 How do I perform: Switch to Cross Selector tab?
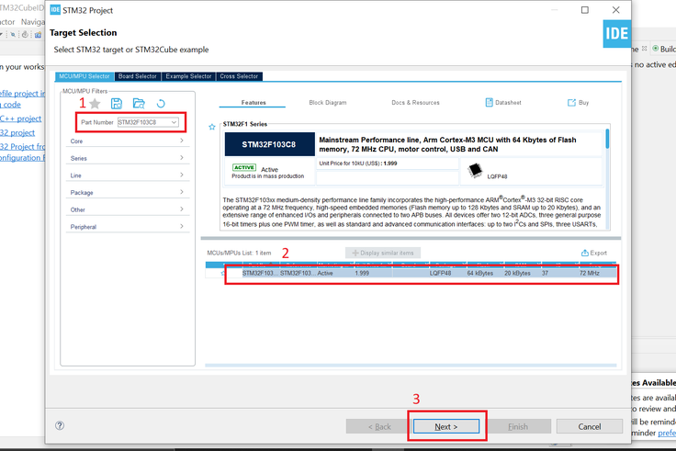(239, 76)
